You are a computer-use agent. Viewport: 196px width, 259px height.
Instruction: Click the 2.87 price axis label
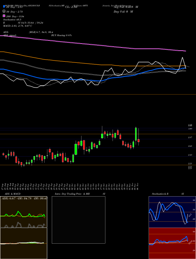point(190,137)
